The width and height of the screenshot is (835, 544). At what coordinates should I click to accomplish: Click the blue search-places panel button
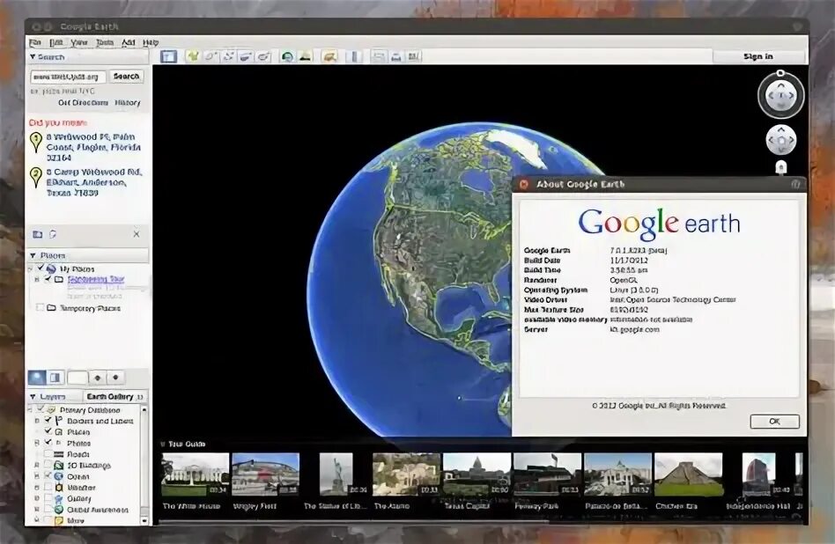click(x=37, y=378)
